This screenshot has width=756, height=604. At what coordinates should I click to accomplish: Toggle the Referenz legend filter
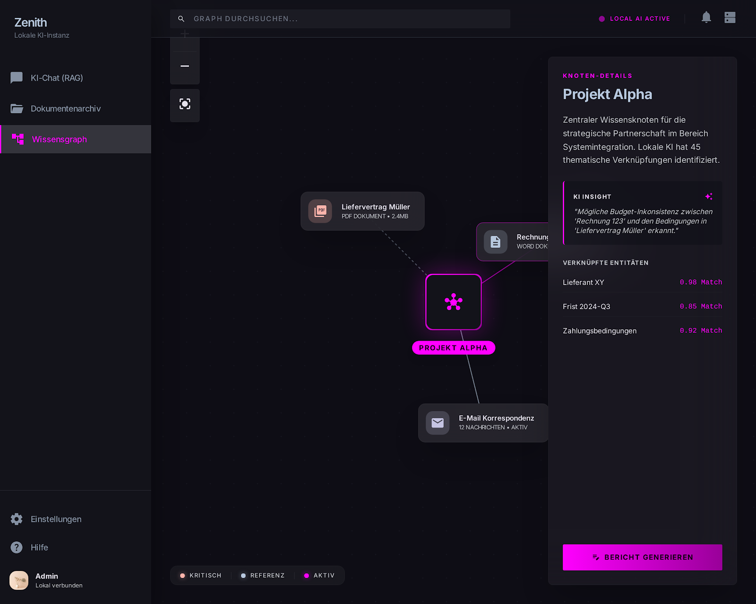click(263, 576)
